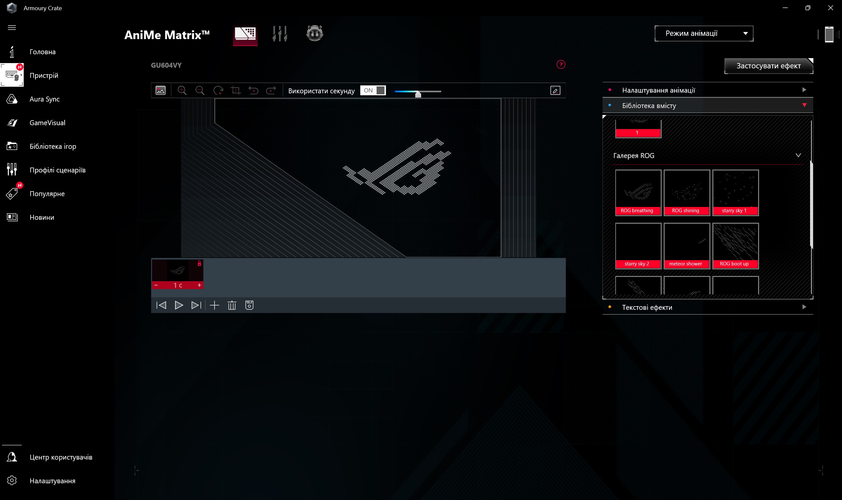842x500 pixels.
Task: Click the import image icon in toolbar
Action: pyautogui.click(x=160, y=90)
